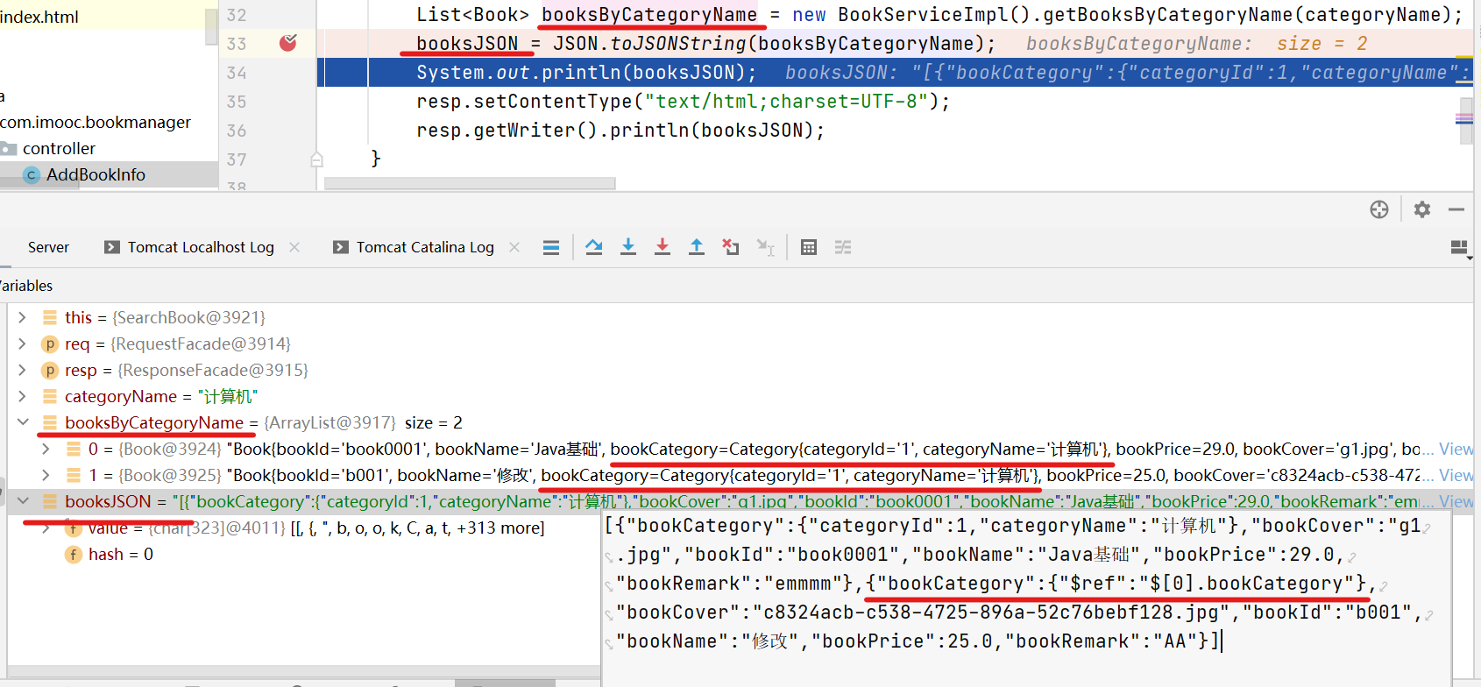Viewport: 1481px width, 687px height.
Task: Expand the categoryName variable node
Action: click(23, 396)
